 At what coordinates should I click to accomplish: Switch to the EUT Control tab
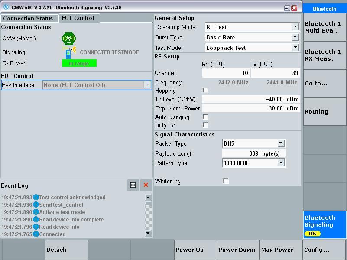coord(79,18)
